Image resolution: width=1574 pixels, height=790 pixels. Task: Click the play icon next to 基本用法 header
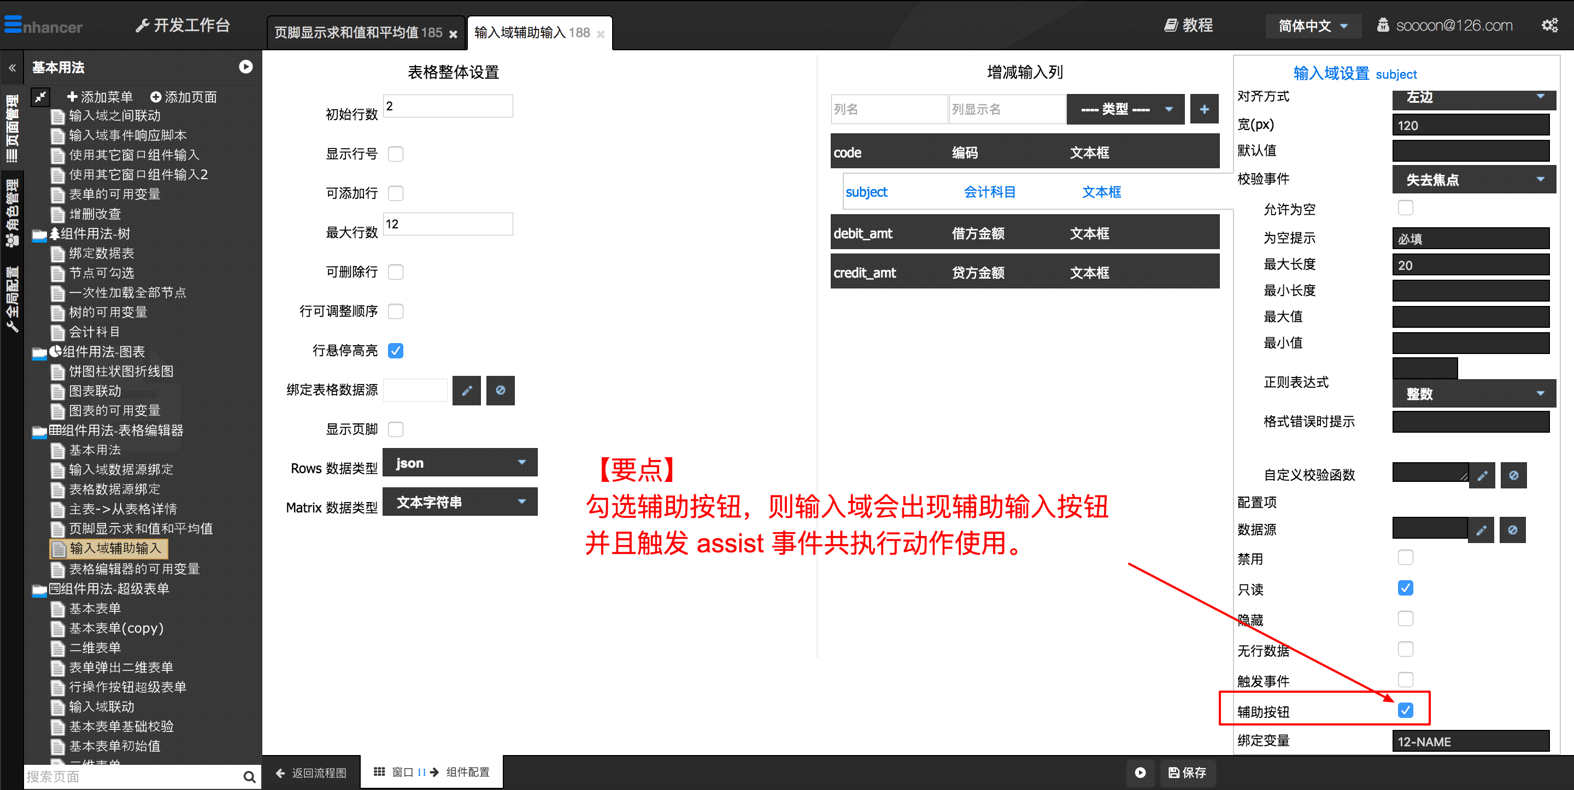(245, 67)
